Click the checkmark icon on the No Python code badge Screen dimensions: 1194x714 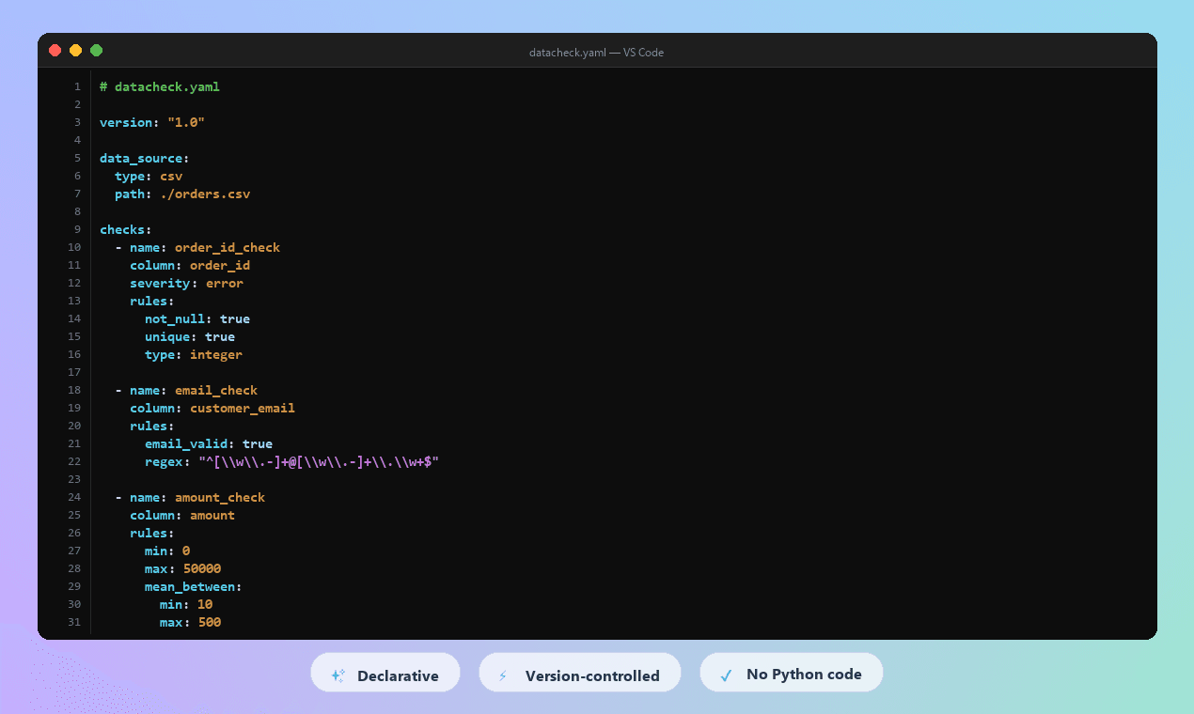[x=725, y=674]
